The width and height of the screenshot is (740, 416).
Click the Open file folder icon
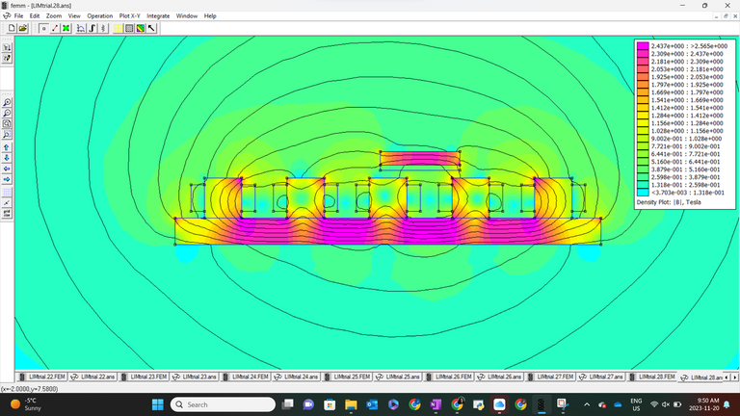(x=22, y=28)
